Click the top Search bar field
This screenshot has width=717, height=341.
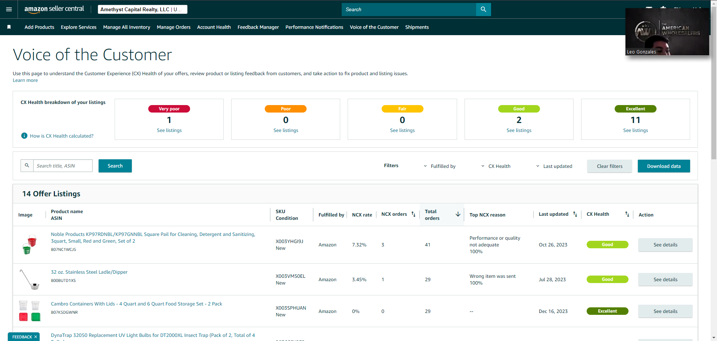pyautogui.click(x=409, y=9)
